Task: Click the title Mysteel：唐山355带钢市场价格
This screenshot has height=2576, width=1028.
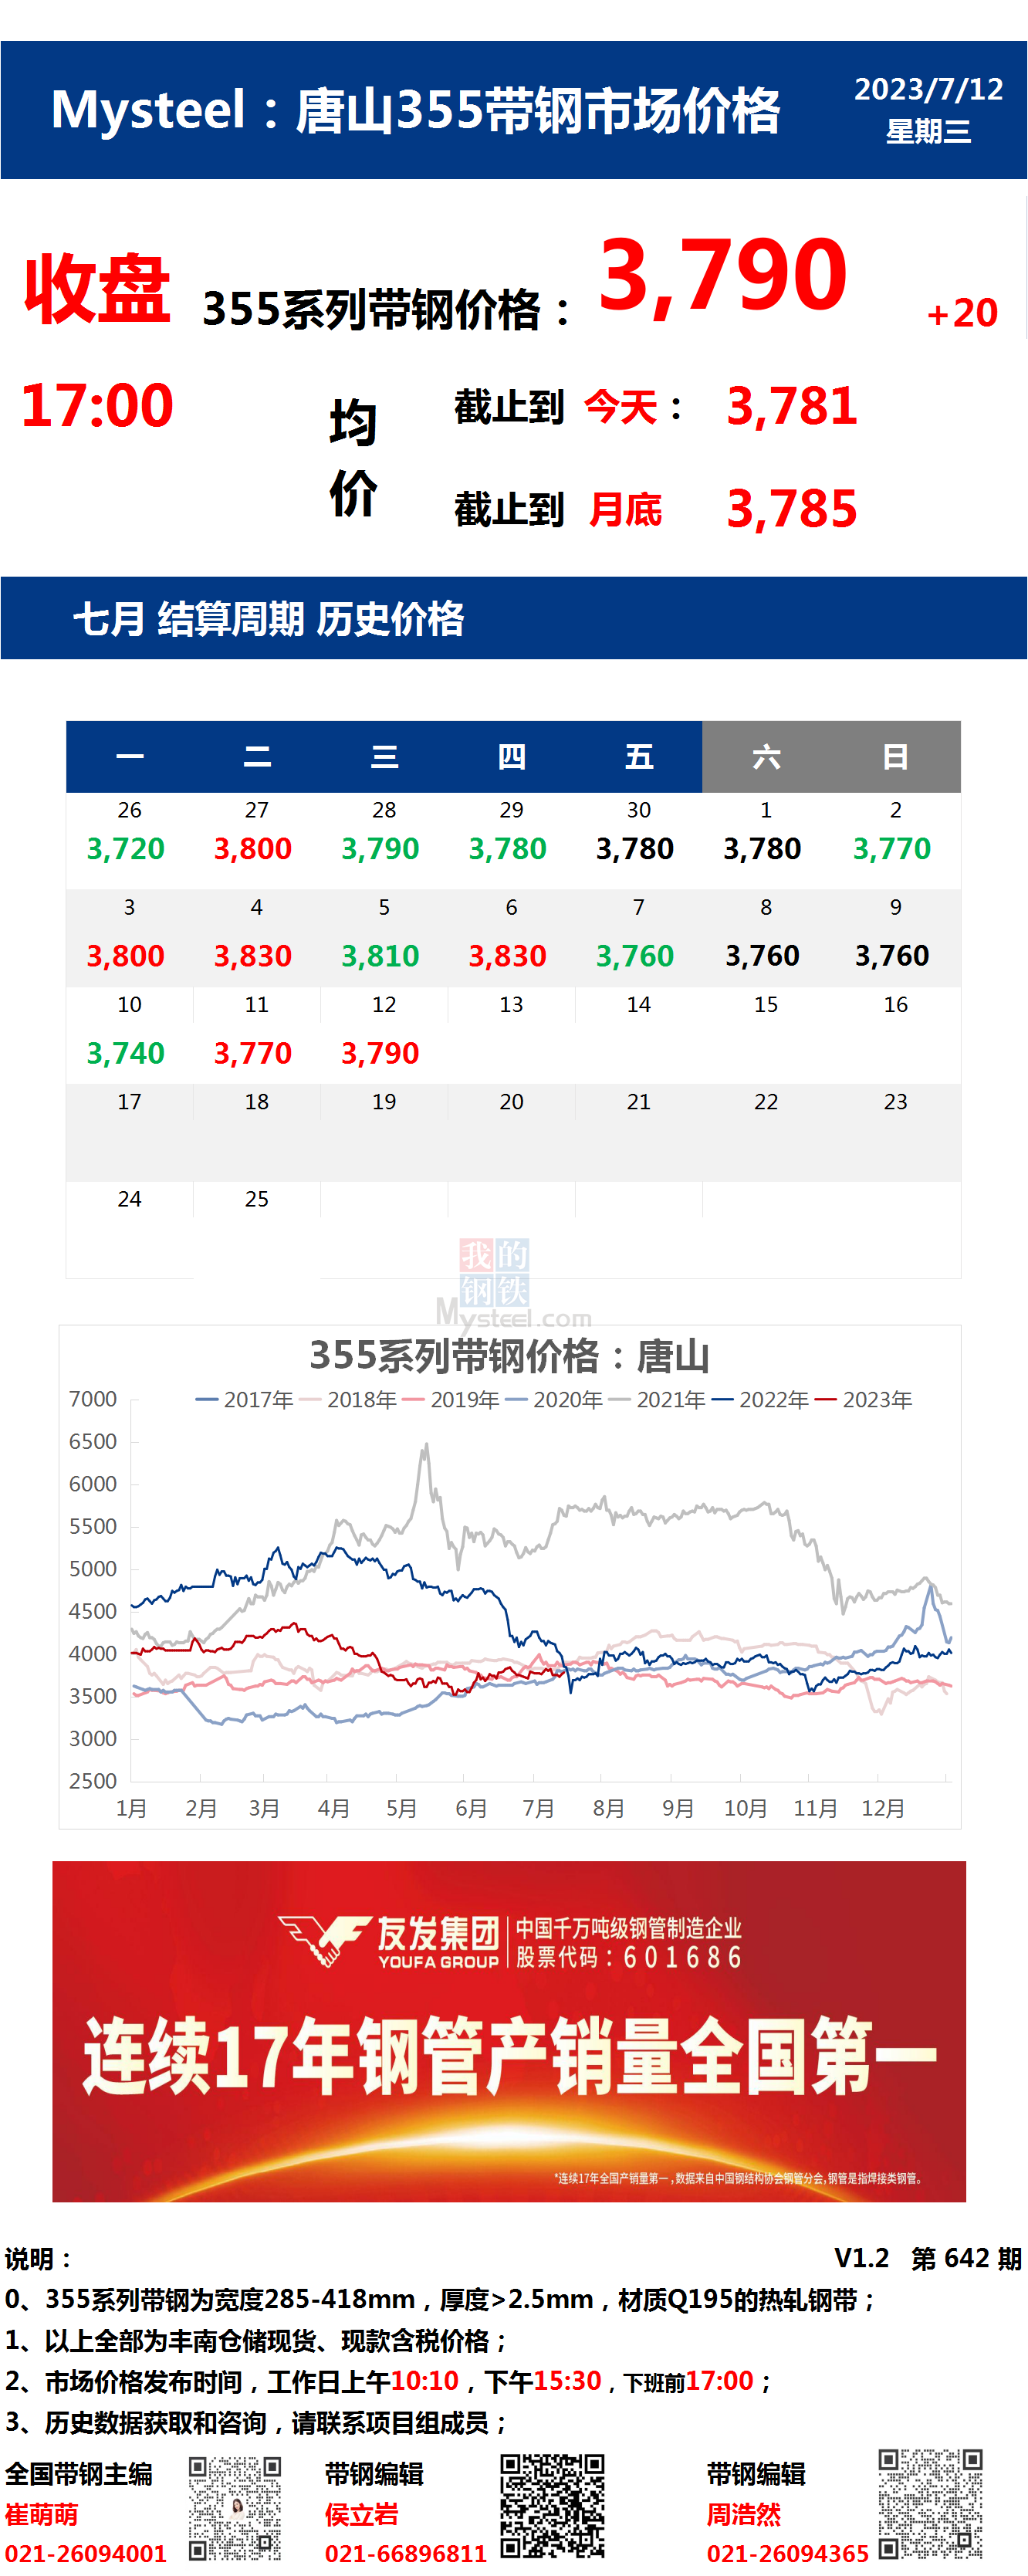Action: tap(415, 110)
